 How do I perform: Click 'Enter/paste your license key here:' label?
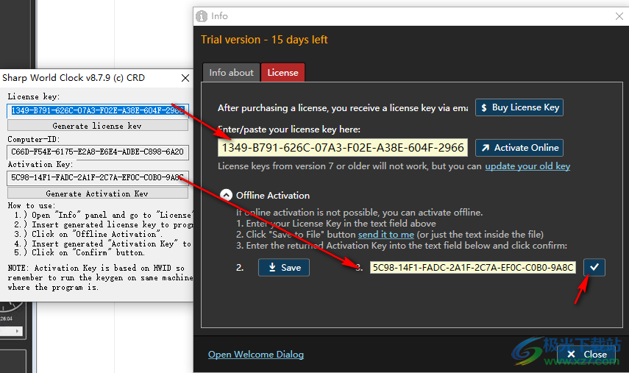(289, 129)
